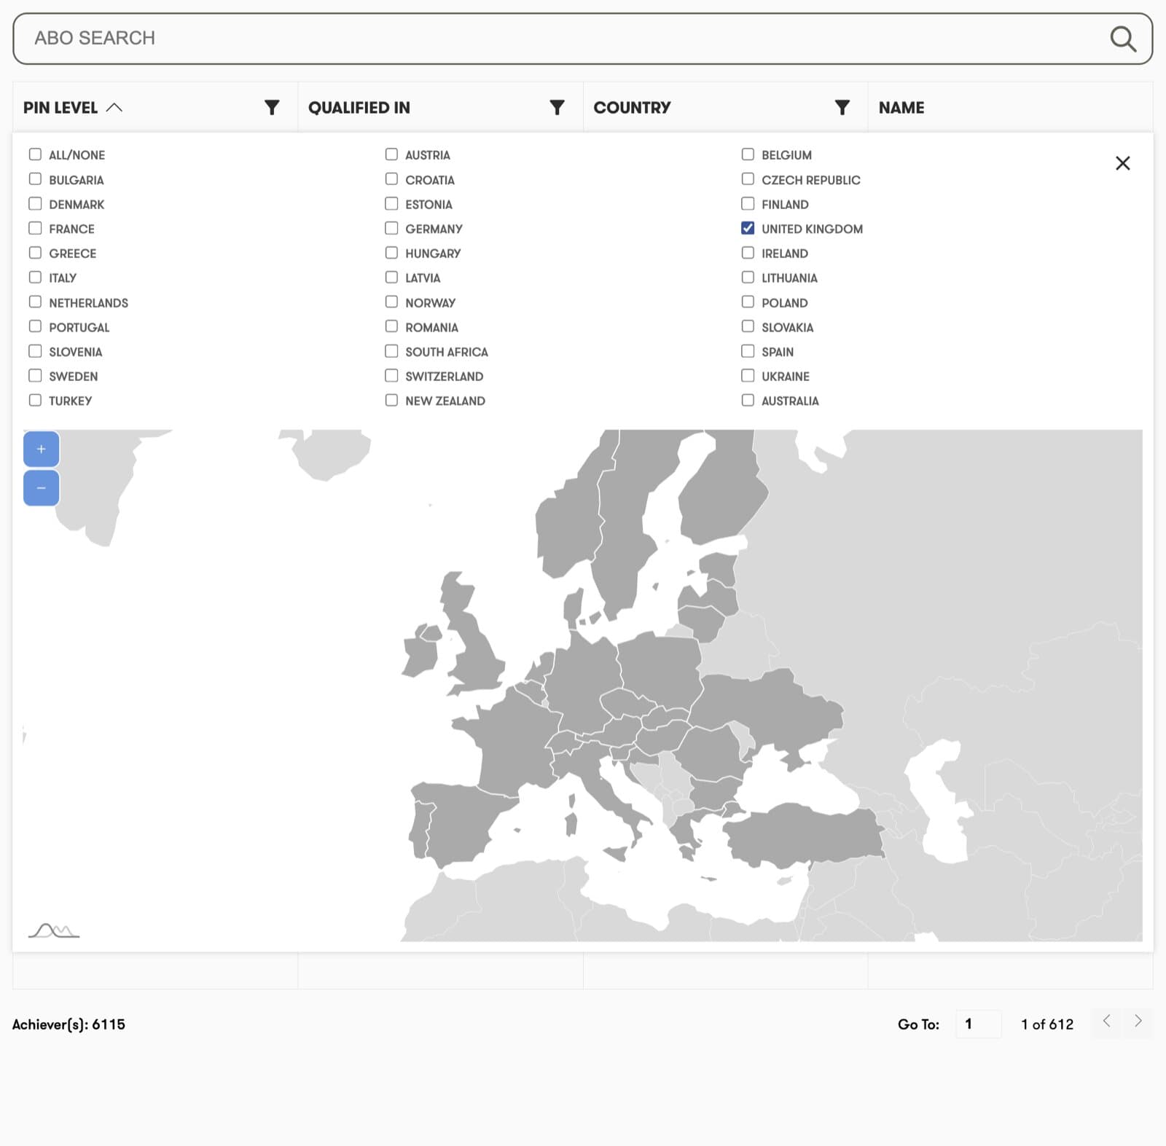This screenshot has height=1146, width=1166.
Task: Click the Go To page number field
Action: coord(978,1024)
